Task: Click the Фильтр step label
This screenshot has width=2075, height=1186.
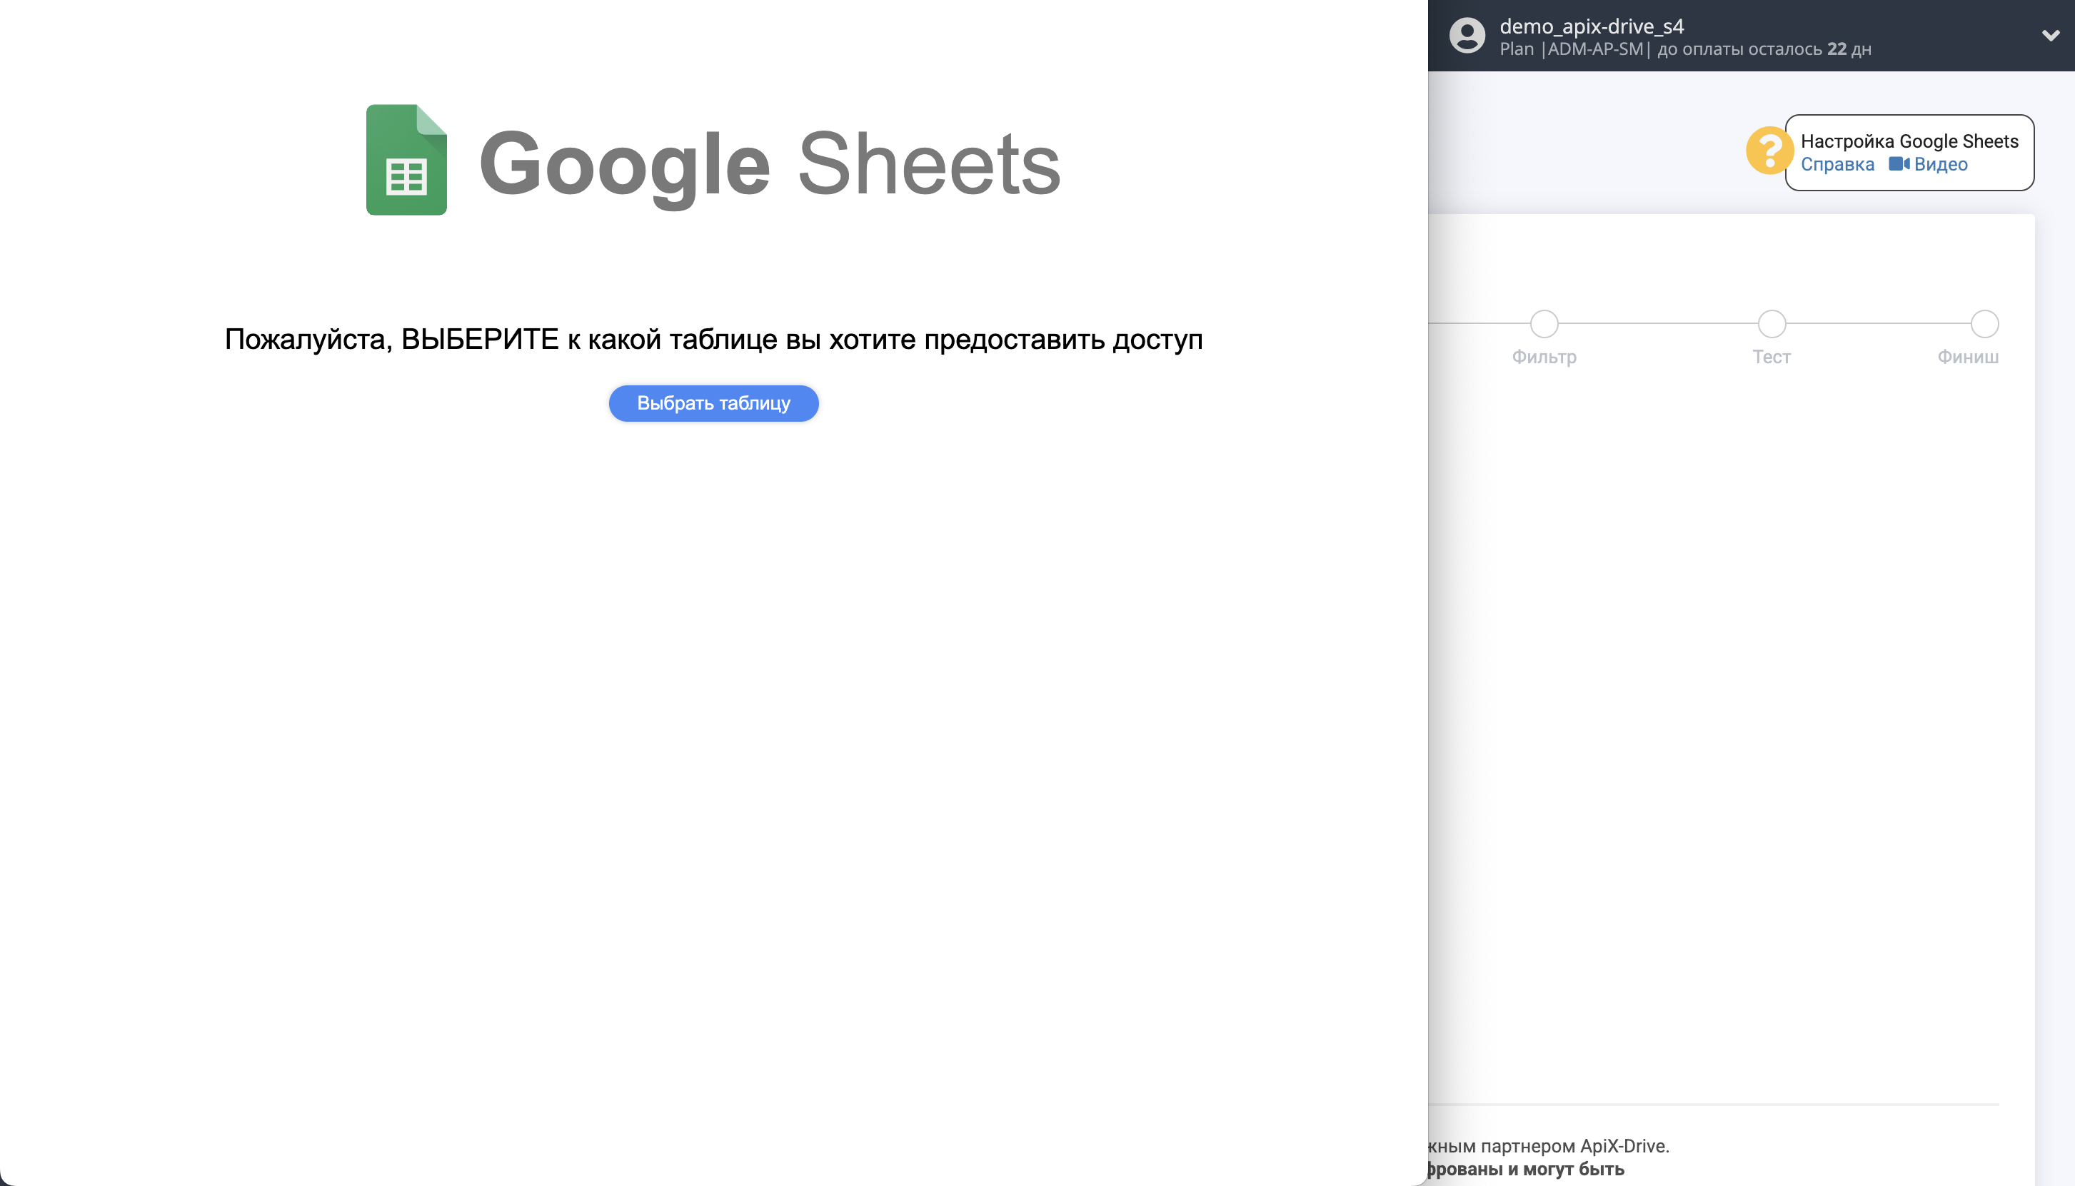Action: click(x=1544, y=357)
